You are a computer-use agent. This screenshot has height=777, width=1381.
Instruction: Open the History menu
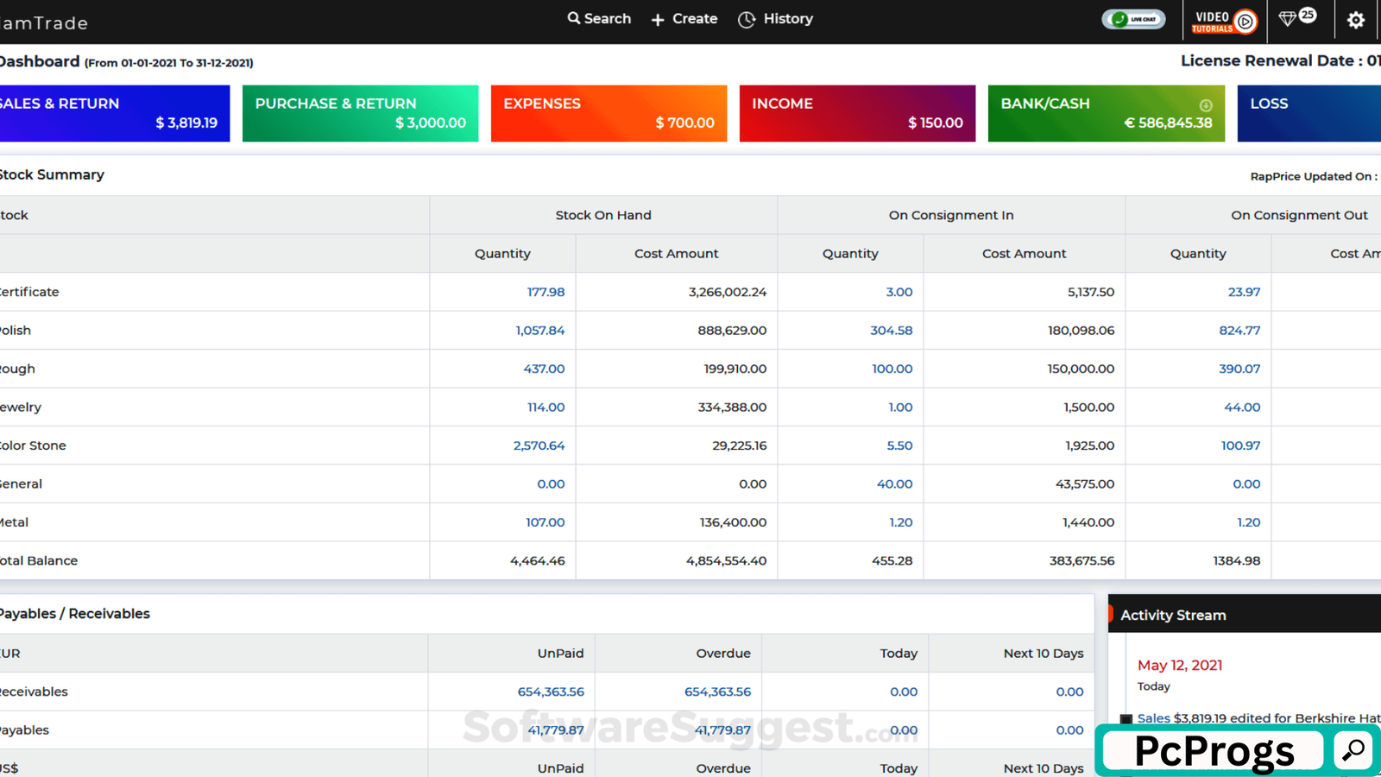click(775, 19)
